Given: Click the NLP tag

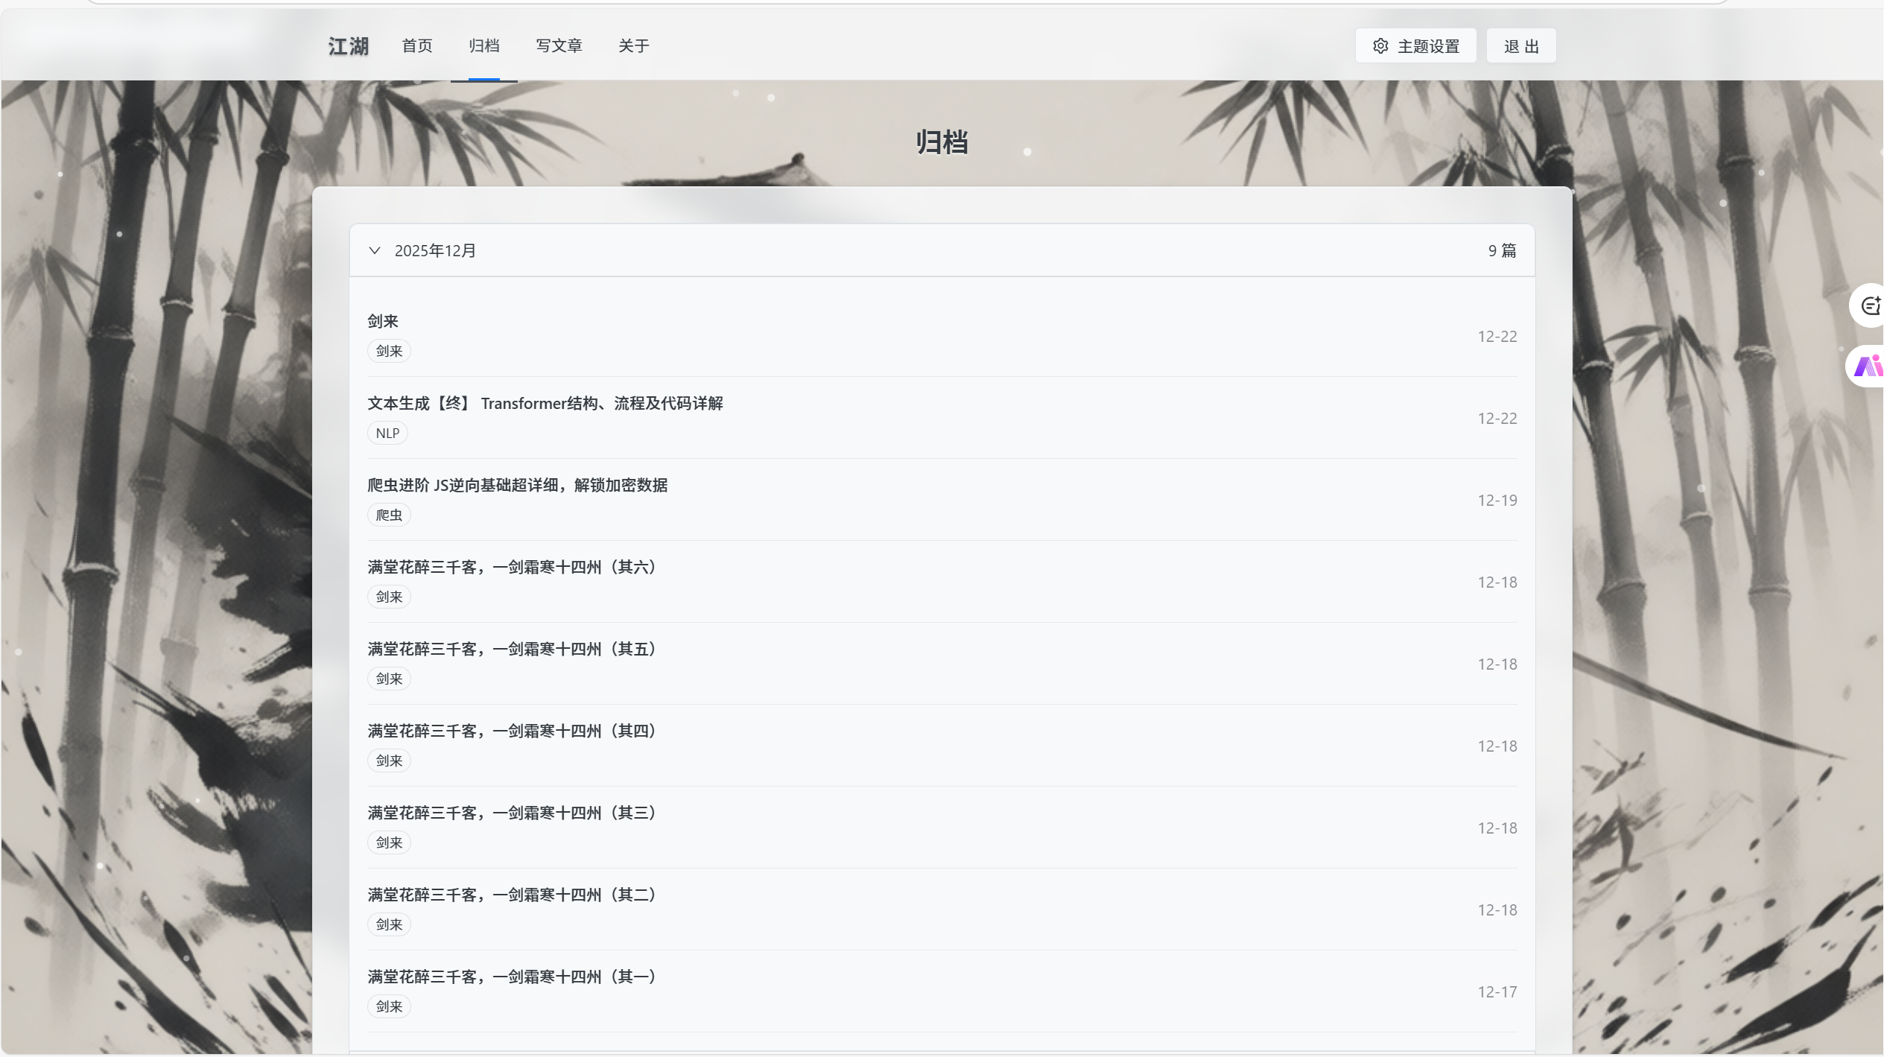Looking at the screenshot, I should pyautogui.click(x=387, y=433).
